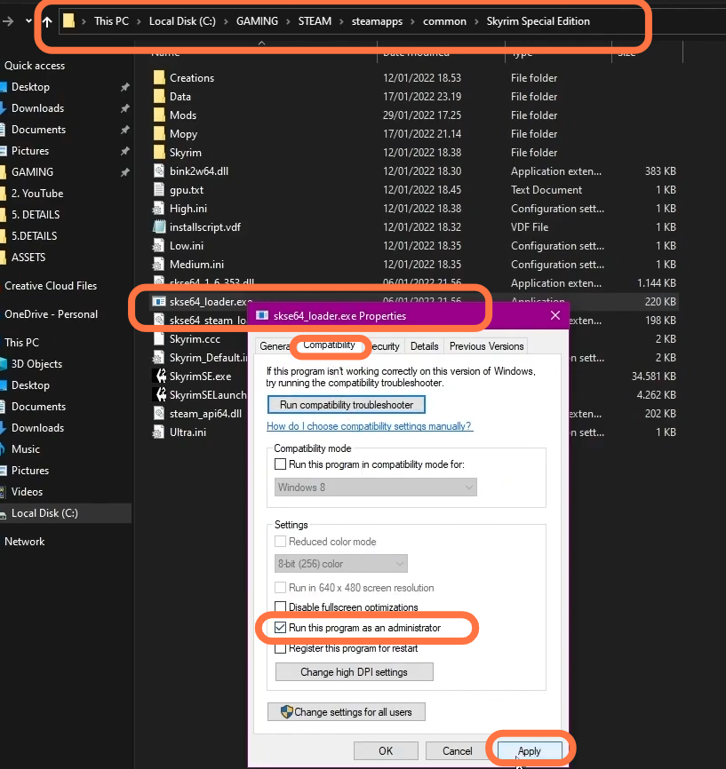Open the 8-bit (256) color dropdown
Screen dimensions: 726x769
[x=341, y=564]
